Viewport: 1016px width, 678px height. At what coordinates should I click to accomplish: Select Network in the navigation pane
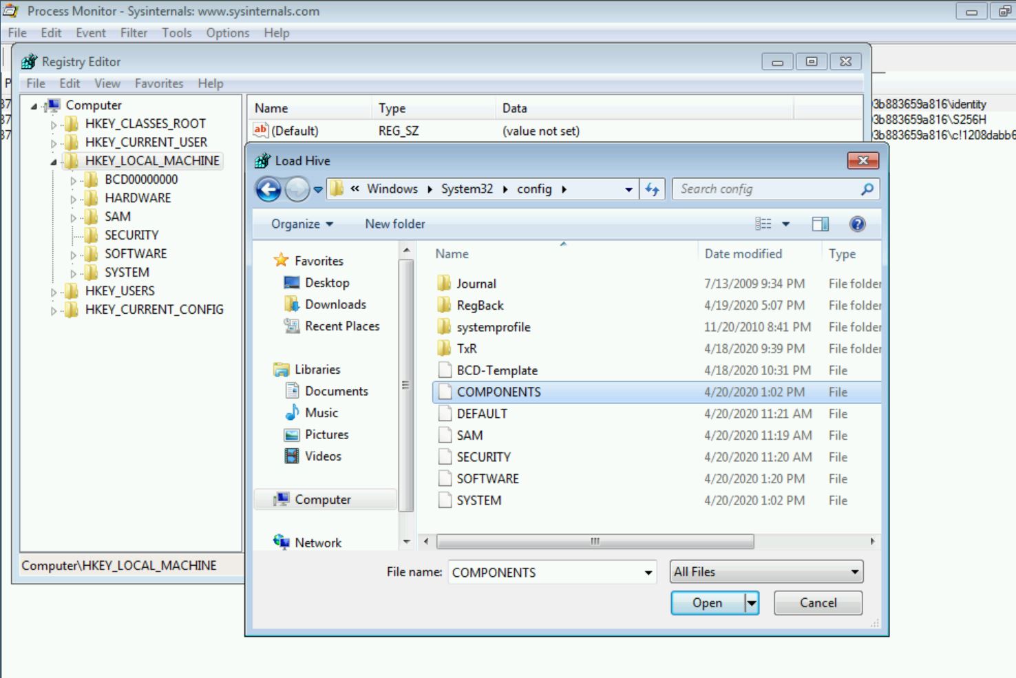tap(308, 542)
